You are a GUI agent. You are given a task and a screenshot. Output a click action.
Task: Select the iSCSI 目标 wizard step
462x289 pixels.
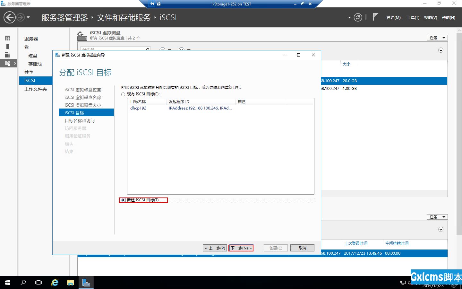click(x=86, y=112)
